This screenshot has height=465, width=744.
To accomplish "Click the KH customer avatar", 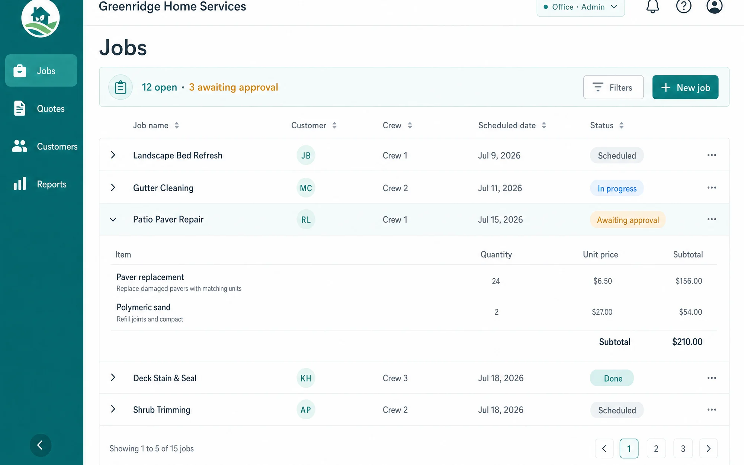I will point(306,378).
